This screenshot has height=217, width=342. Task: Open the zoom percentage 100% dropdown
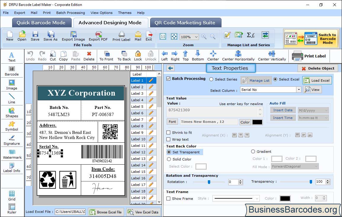pos(189,37)
